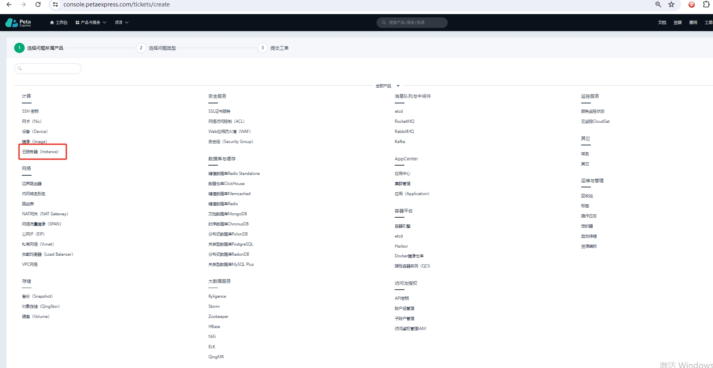This screenshot has height=368, width=713.
Task: Open 资源 in top right navigation
Action: point(678,23)
